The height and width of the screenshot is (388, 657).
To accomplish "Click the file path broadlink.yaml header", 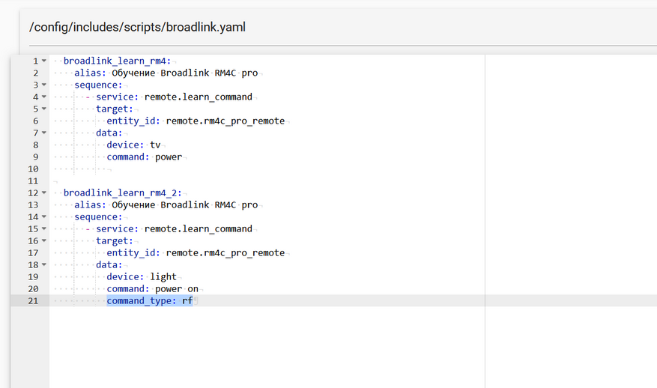I will pos(137,27).
